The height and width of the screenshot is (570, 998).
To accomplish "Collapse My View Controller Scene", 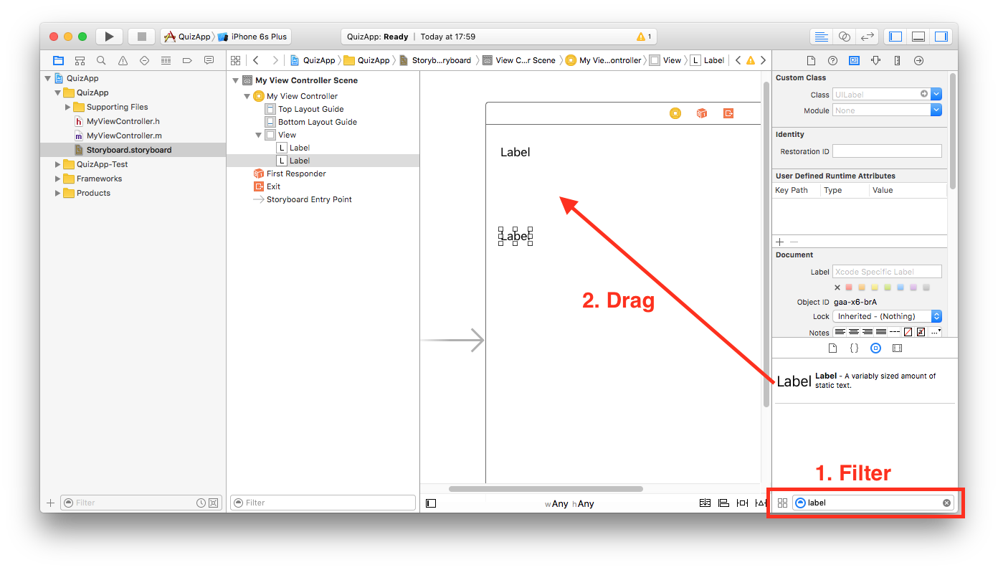I will [236, 80].
